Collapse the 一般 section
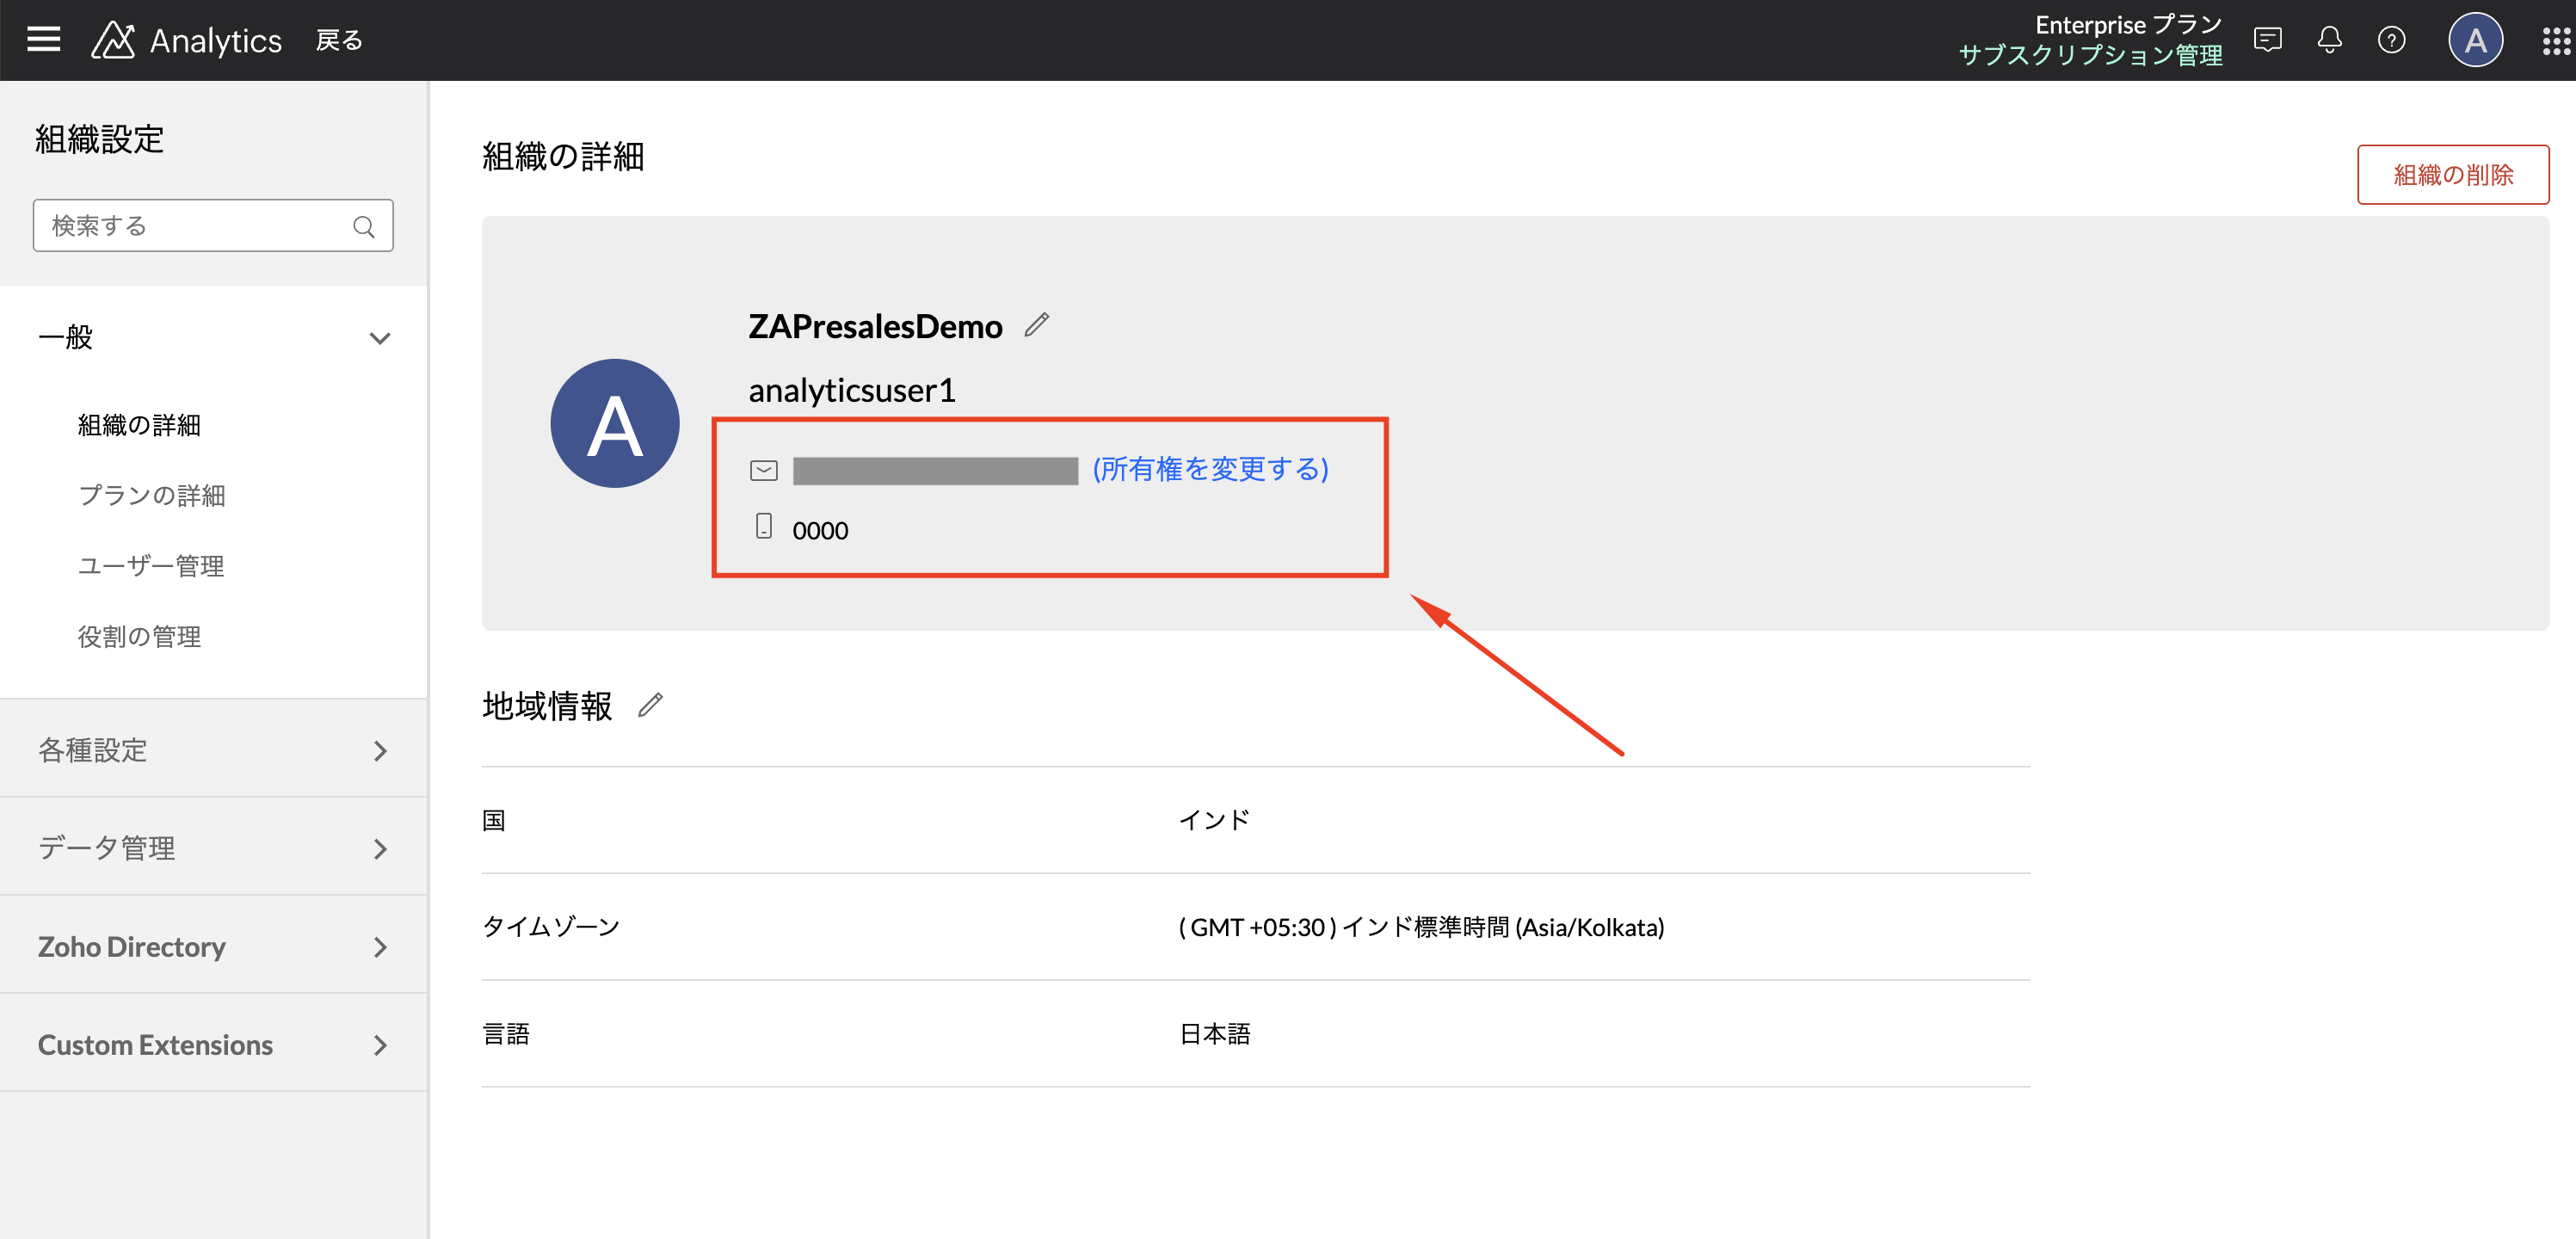The image size is (2576, 1239). coord(380,338)
